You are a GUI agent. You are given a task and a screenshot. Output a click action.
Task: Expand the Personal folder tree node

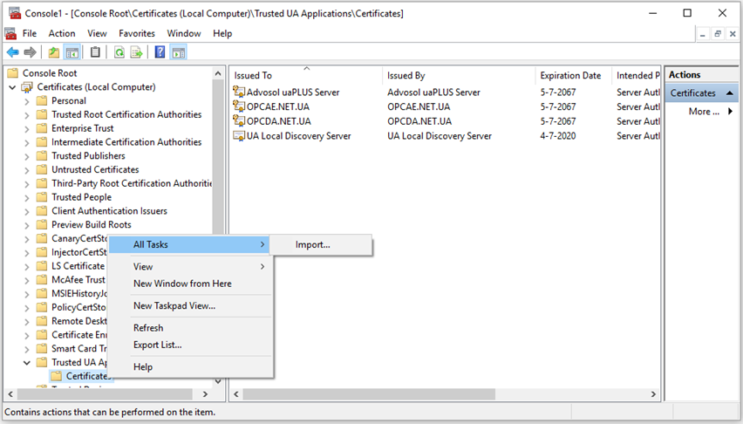point(27,101)
